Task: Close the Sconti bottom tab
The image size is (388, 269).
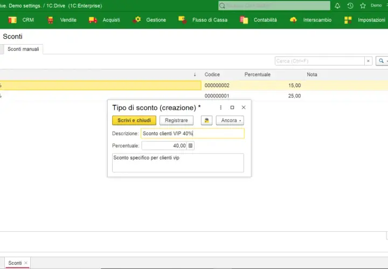Action: [x=26, y=263]
